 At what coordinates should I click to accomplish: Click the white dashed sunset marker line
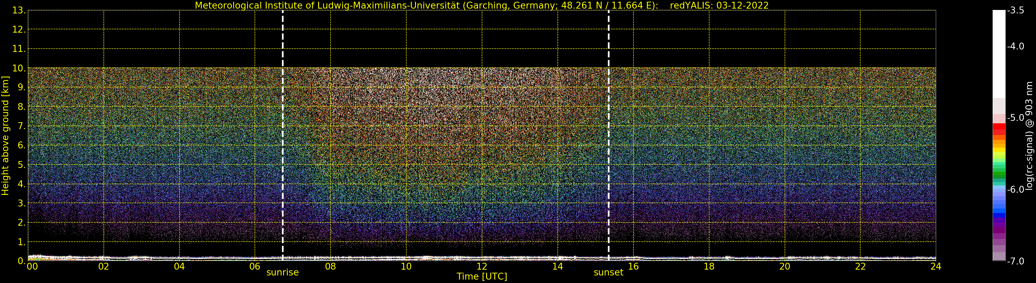(x=609, y=136)
